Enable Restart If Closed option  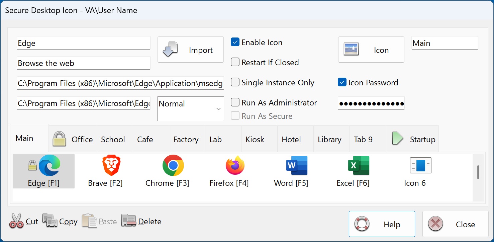tap(235, 62)
